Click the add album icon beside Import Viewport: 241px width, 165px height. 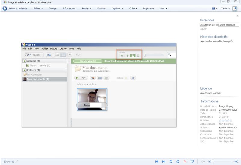[49, 55]
